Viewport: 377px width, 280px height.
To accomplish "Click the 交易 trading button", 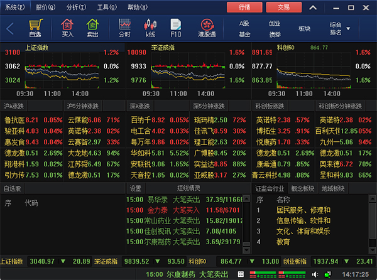I will tap(283, 7).
